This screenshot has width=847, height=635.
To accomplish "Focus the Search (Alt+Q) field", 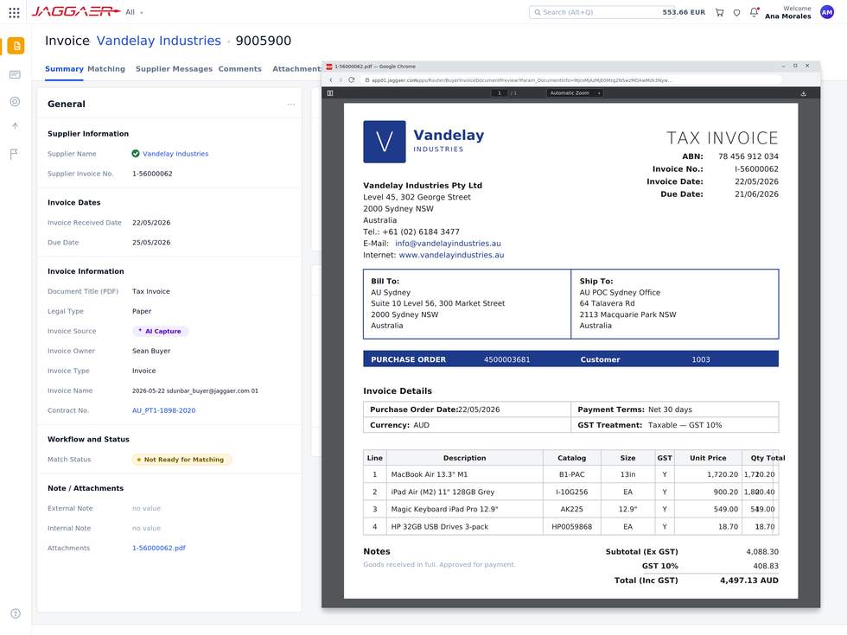I will coord(595,12).
